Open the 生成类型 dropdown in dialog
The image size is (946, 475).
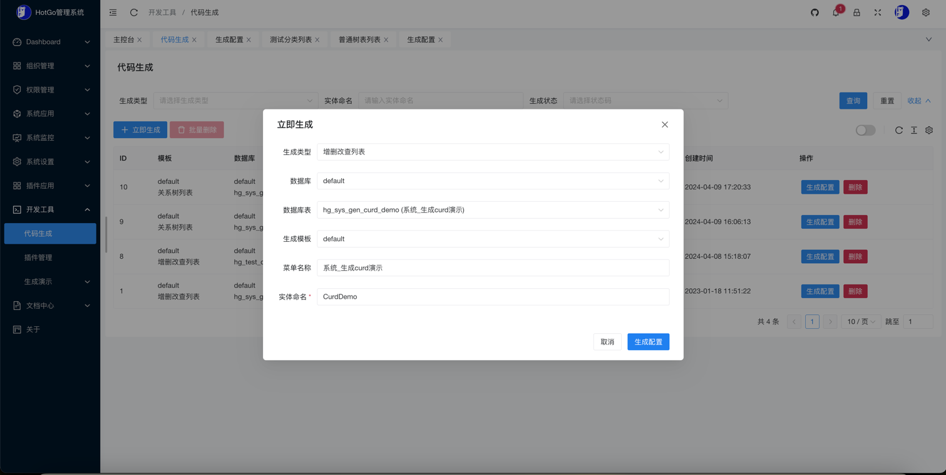[x=493, y=152]
